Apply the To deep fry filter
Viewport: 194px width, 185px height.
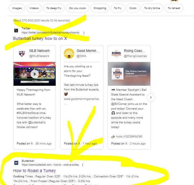(54, 8)
